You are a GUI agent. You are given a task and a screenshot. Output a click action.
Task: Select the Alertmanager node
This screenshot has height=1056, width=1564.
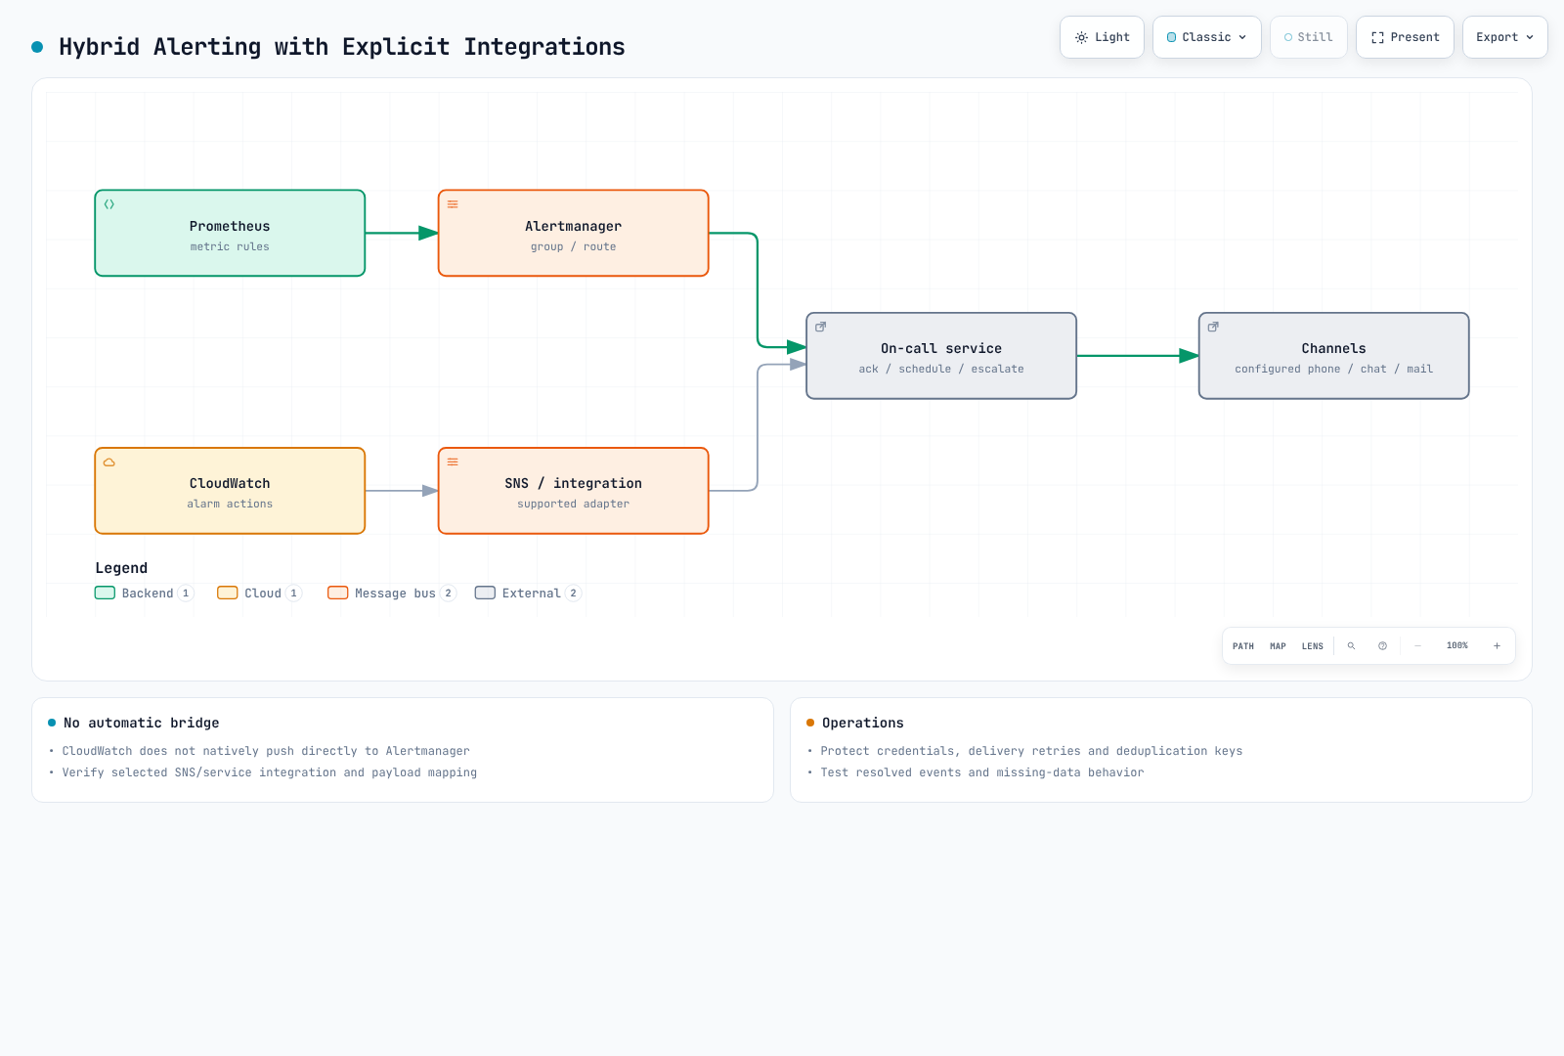coord(574,234)
